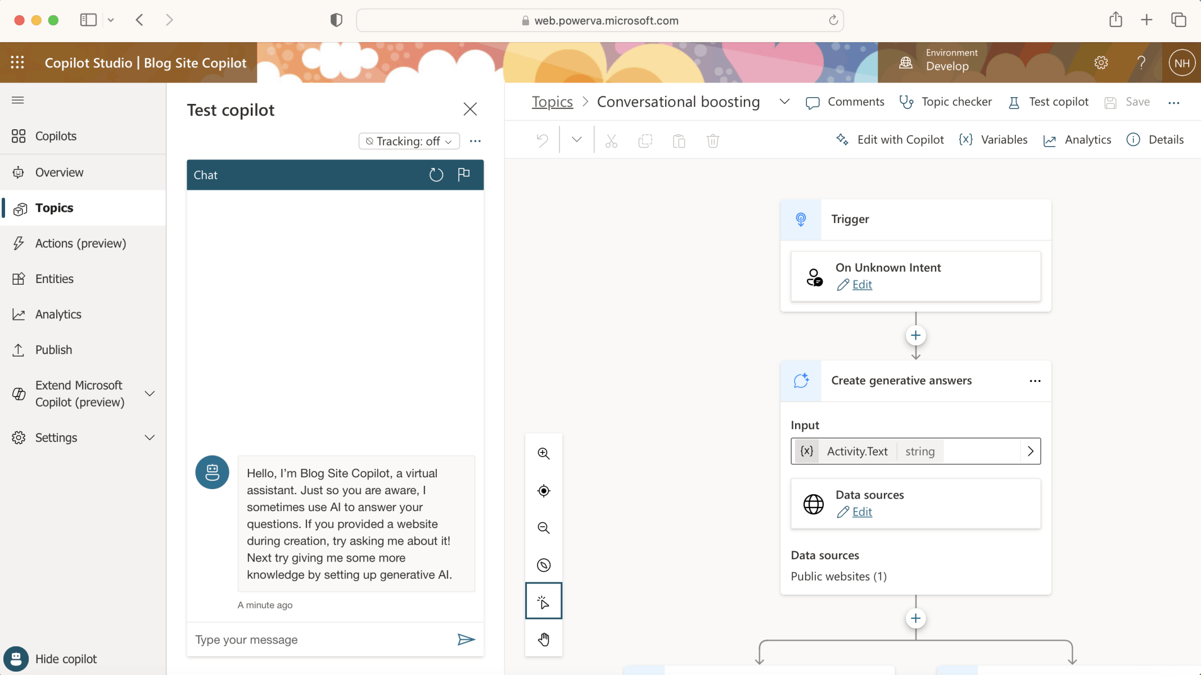Send the message with arrow icon
The image size is (1201, 675).
coord(466,639)
